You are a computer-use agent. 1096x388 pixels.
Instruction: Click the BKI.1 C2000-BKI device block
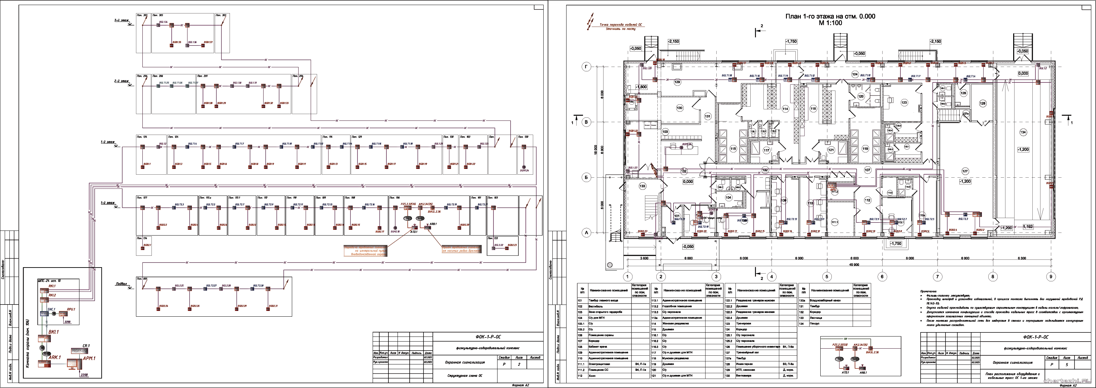(x=44, y=339)
